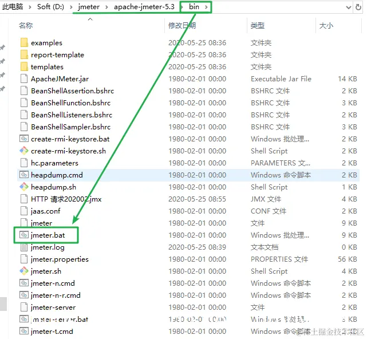367x339 pixels.
Task: Select the templates folder icon
Action: 24,67
